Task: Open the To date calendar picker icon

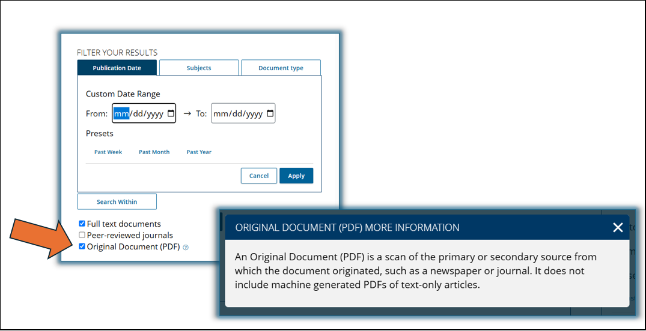Action: click(270, 113)
